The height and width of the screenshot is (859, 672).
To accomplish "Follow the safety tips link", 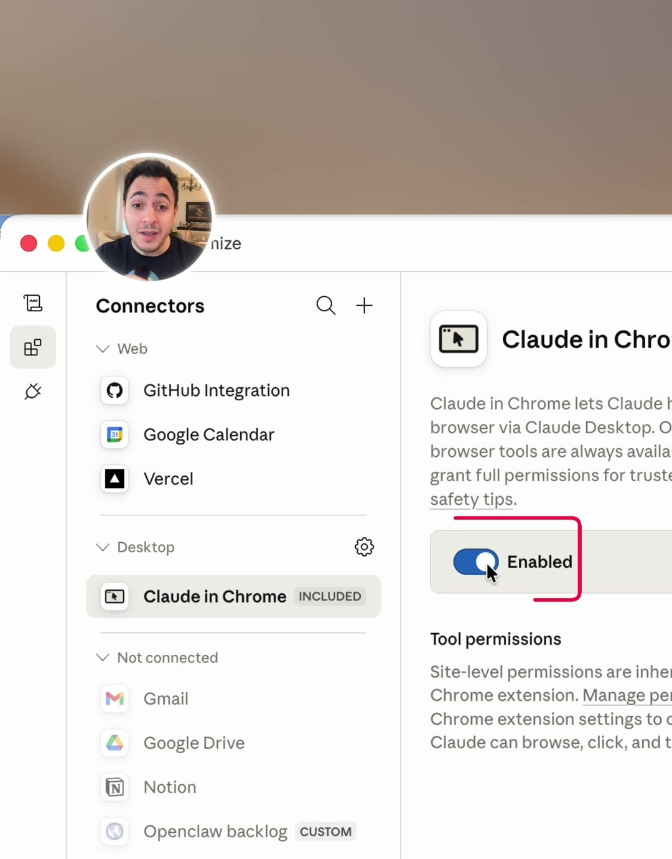I will (x=473, y=500).
